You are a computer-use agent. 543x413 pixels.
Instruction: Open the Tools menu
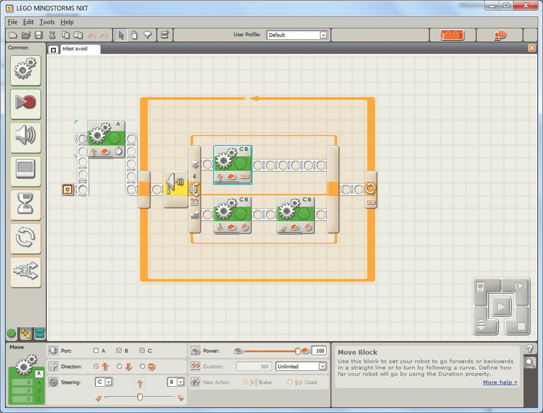47,22
